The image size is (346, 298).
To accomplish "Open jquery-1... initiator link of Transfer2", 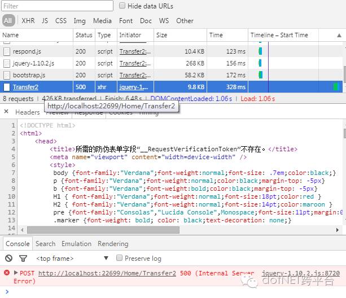I will click(x=134, y=87).
